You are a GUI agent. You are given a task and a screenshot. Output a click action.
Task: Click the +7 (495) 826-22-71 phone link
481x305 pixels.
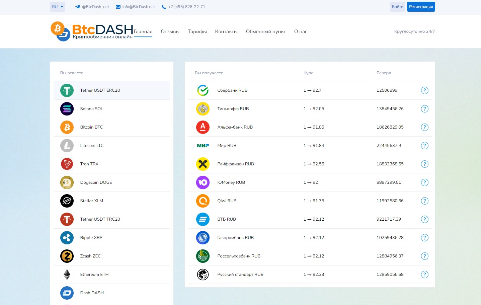pyautogui.click(x=183, y=7)
